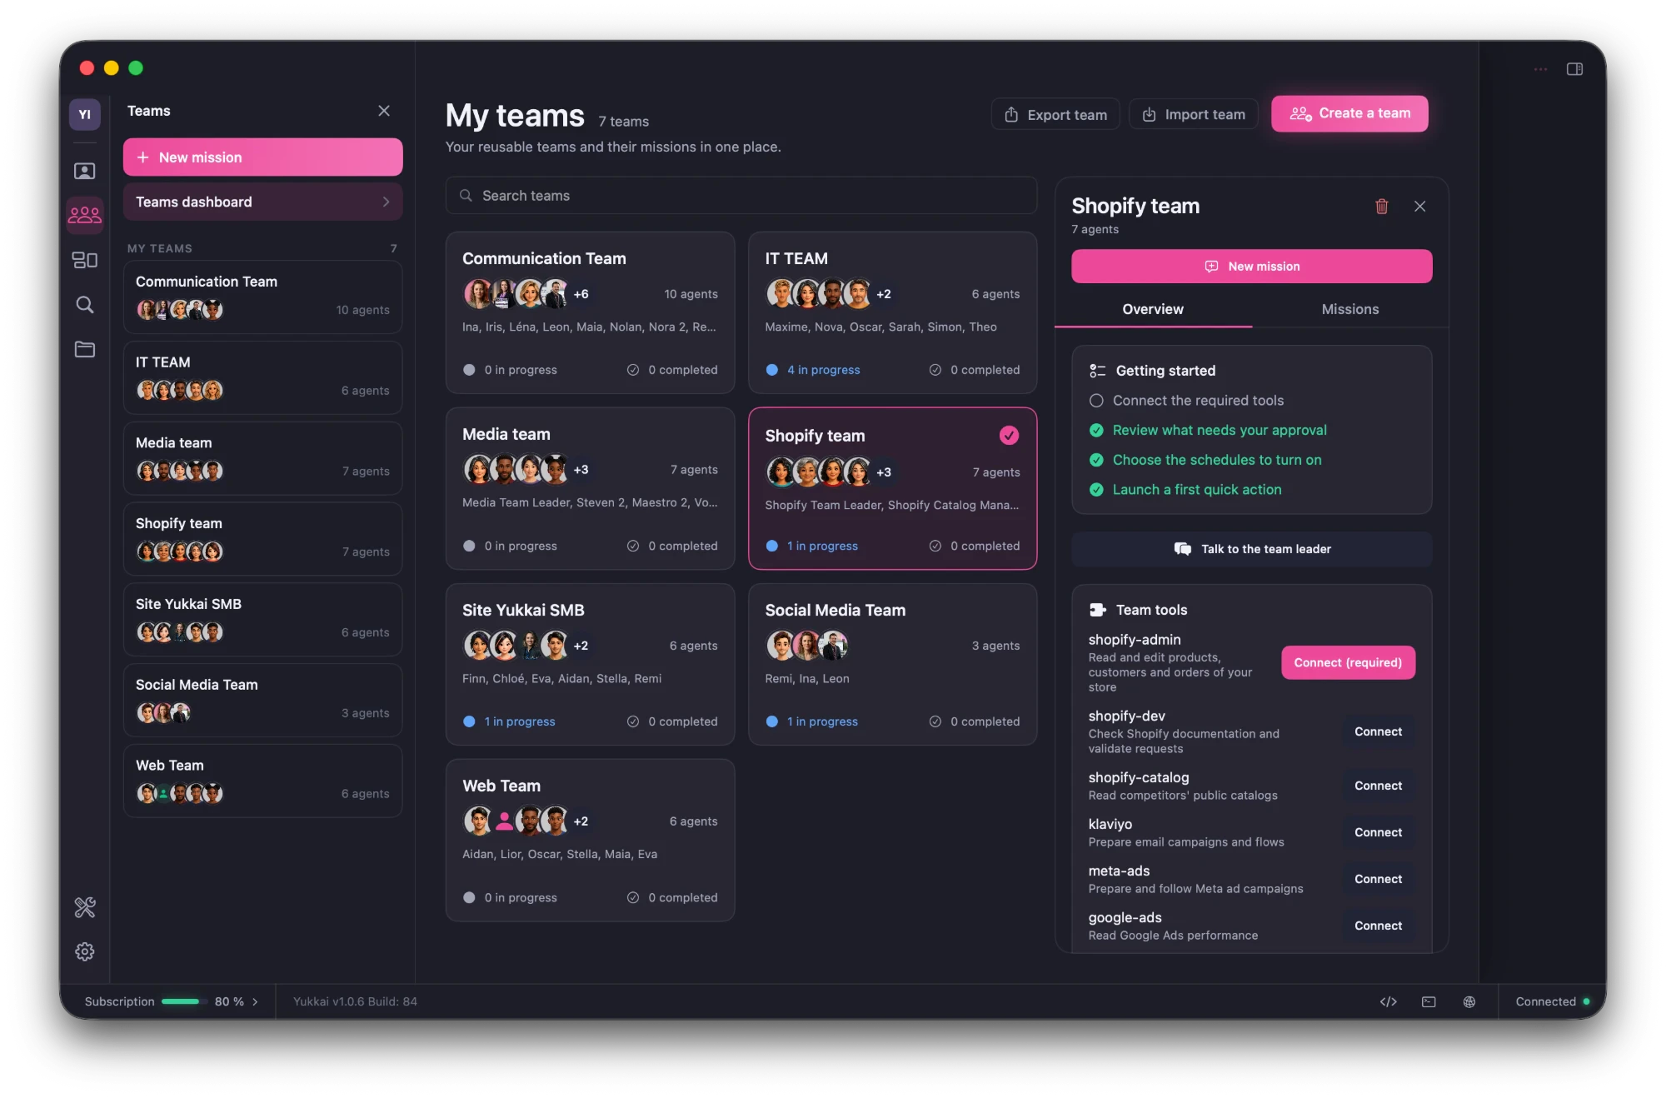Switch to the Overview tab
This screenshot has height=1098, width=1666.
pos(1153,309)
